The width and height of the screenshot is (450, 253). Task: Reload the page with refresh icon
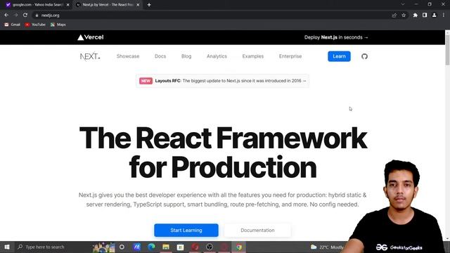point(25,15)
